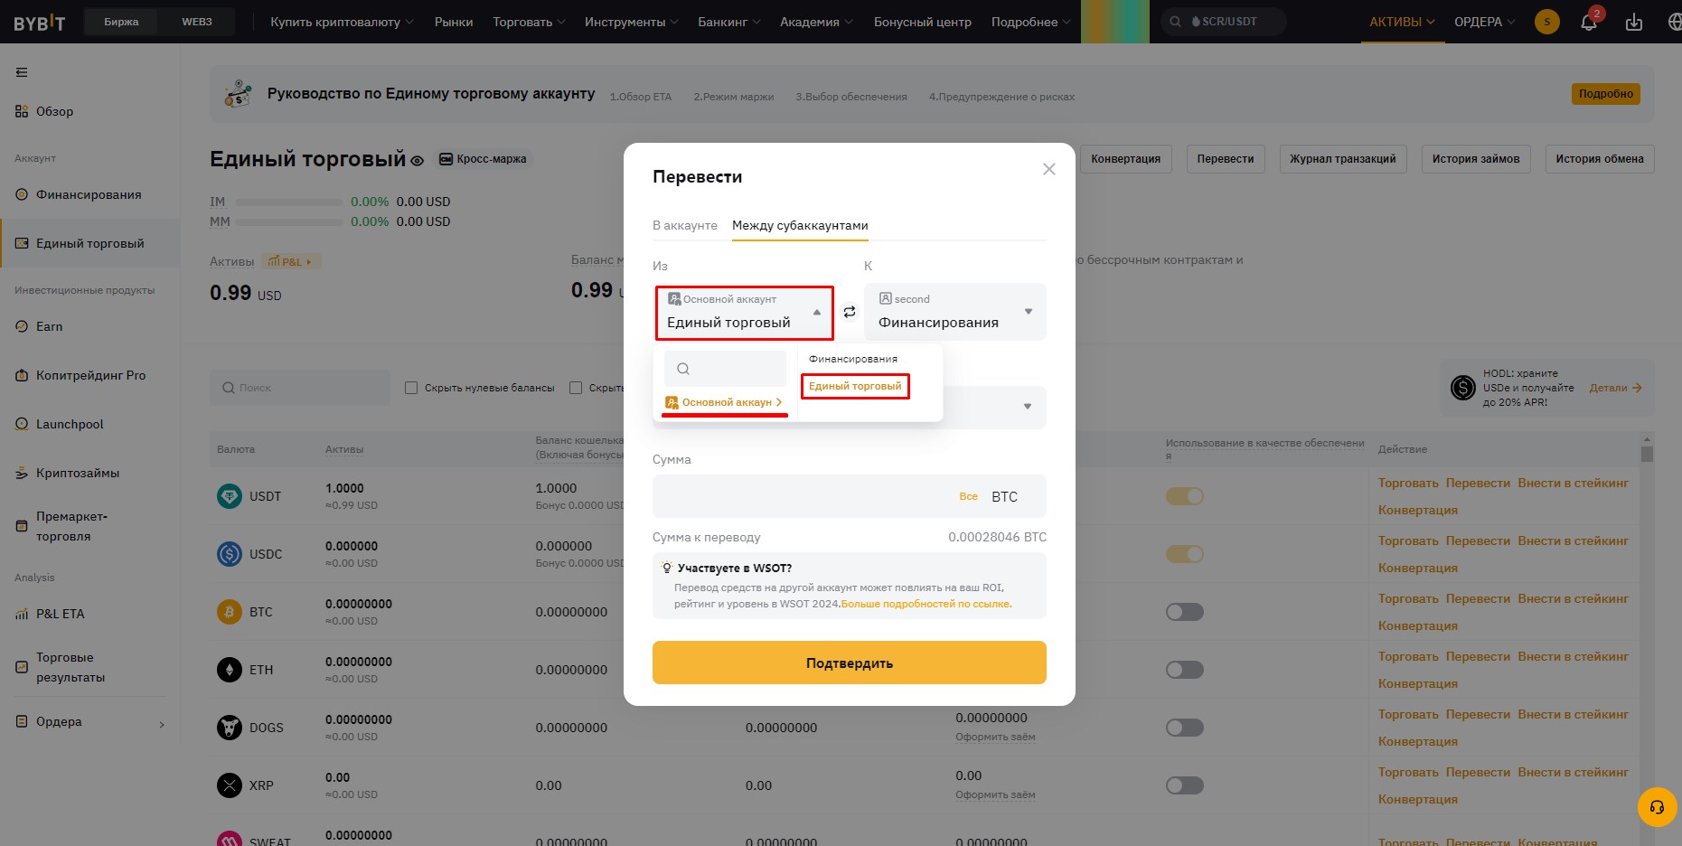Select Финансирования option in dropdown
This screenshot has height=846, width=1682.
coord(853,359)
